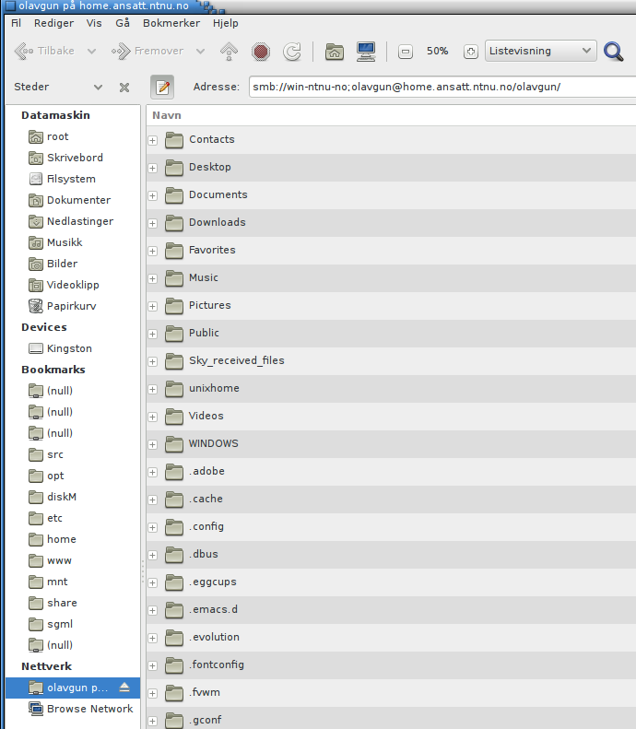
Task: Open the Vis menu
Action: click(94, 23)
